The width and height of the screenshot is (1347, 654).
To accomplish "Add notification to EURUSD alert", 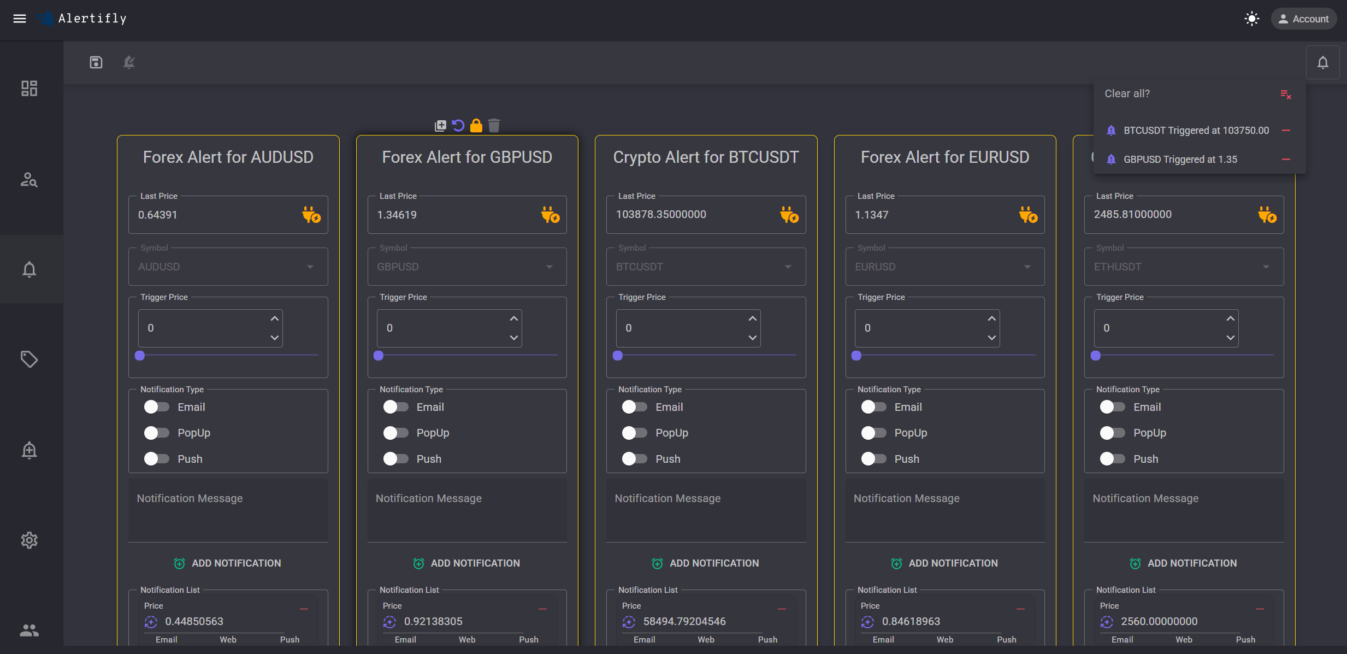I will 945,563.
